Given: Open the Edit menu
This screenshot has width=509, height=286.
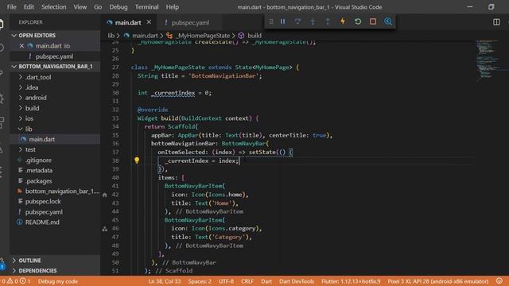Looking at the screenshot, I should coord(29,7).
